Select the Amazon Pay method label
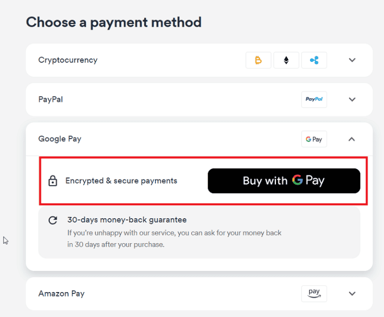This screenshot has width=384, height=317. (61, 294)
